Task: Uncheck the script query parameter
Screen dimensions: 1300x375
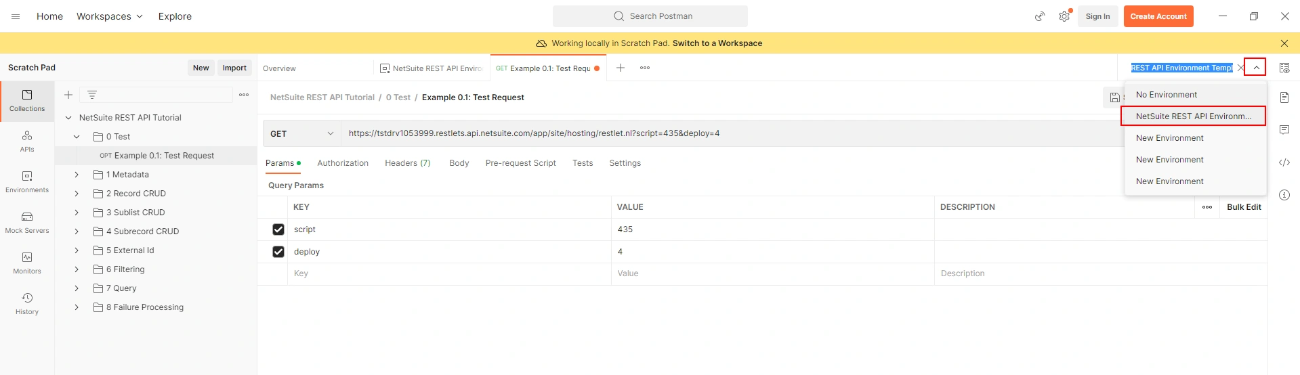Action: coord(278,229)
